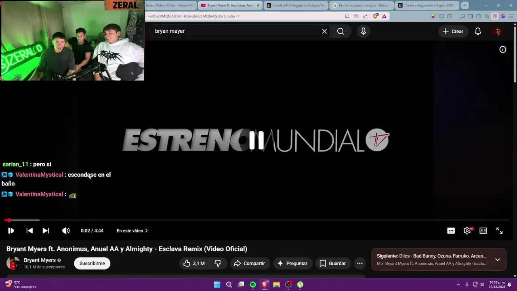
Task: Open Brave Shields lion icon
Action: [x=376, y=16]
